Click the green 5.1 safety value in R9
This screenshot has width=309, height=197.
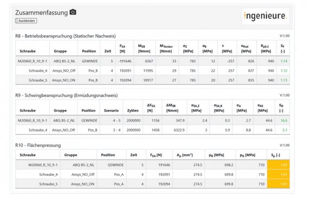(285, 130)
